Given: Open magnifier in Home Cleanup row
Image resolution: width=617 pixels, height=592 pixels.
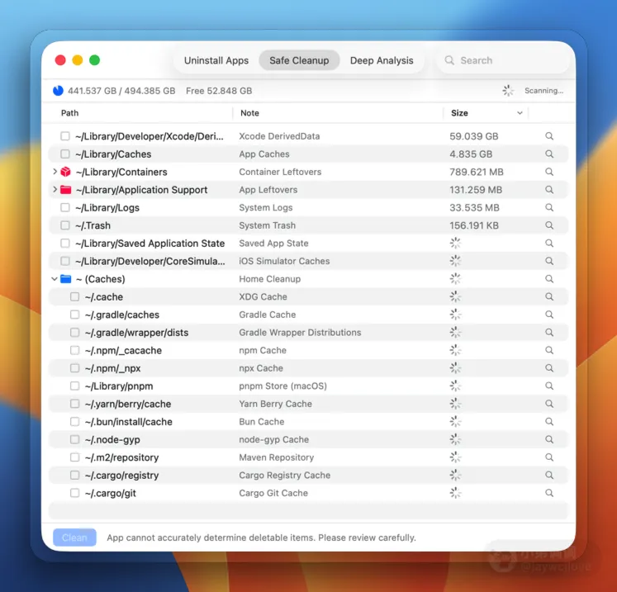Looking at the screenshot, I should tap(549, 279).
